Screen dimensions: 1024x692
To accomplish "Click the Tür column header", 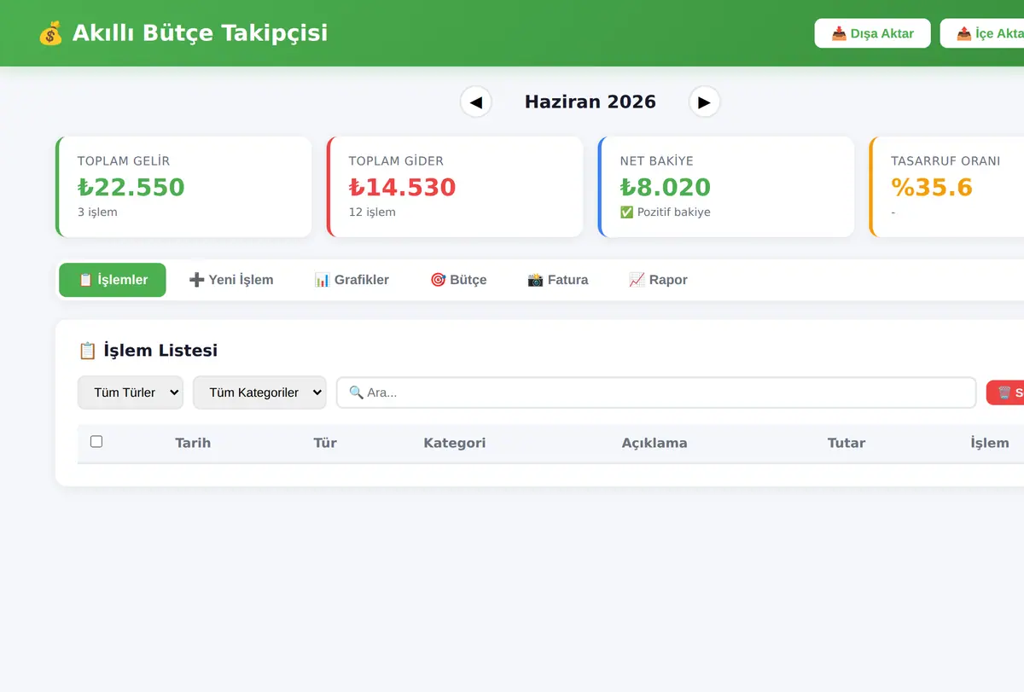I will click(325, 443).
